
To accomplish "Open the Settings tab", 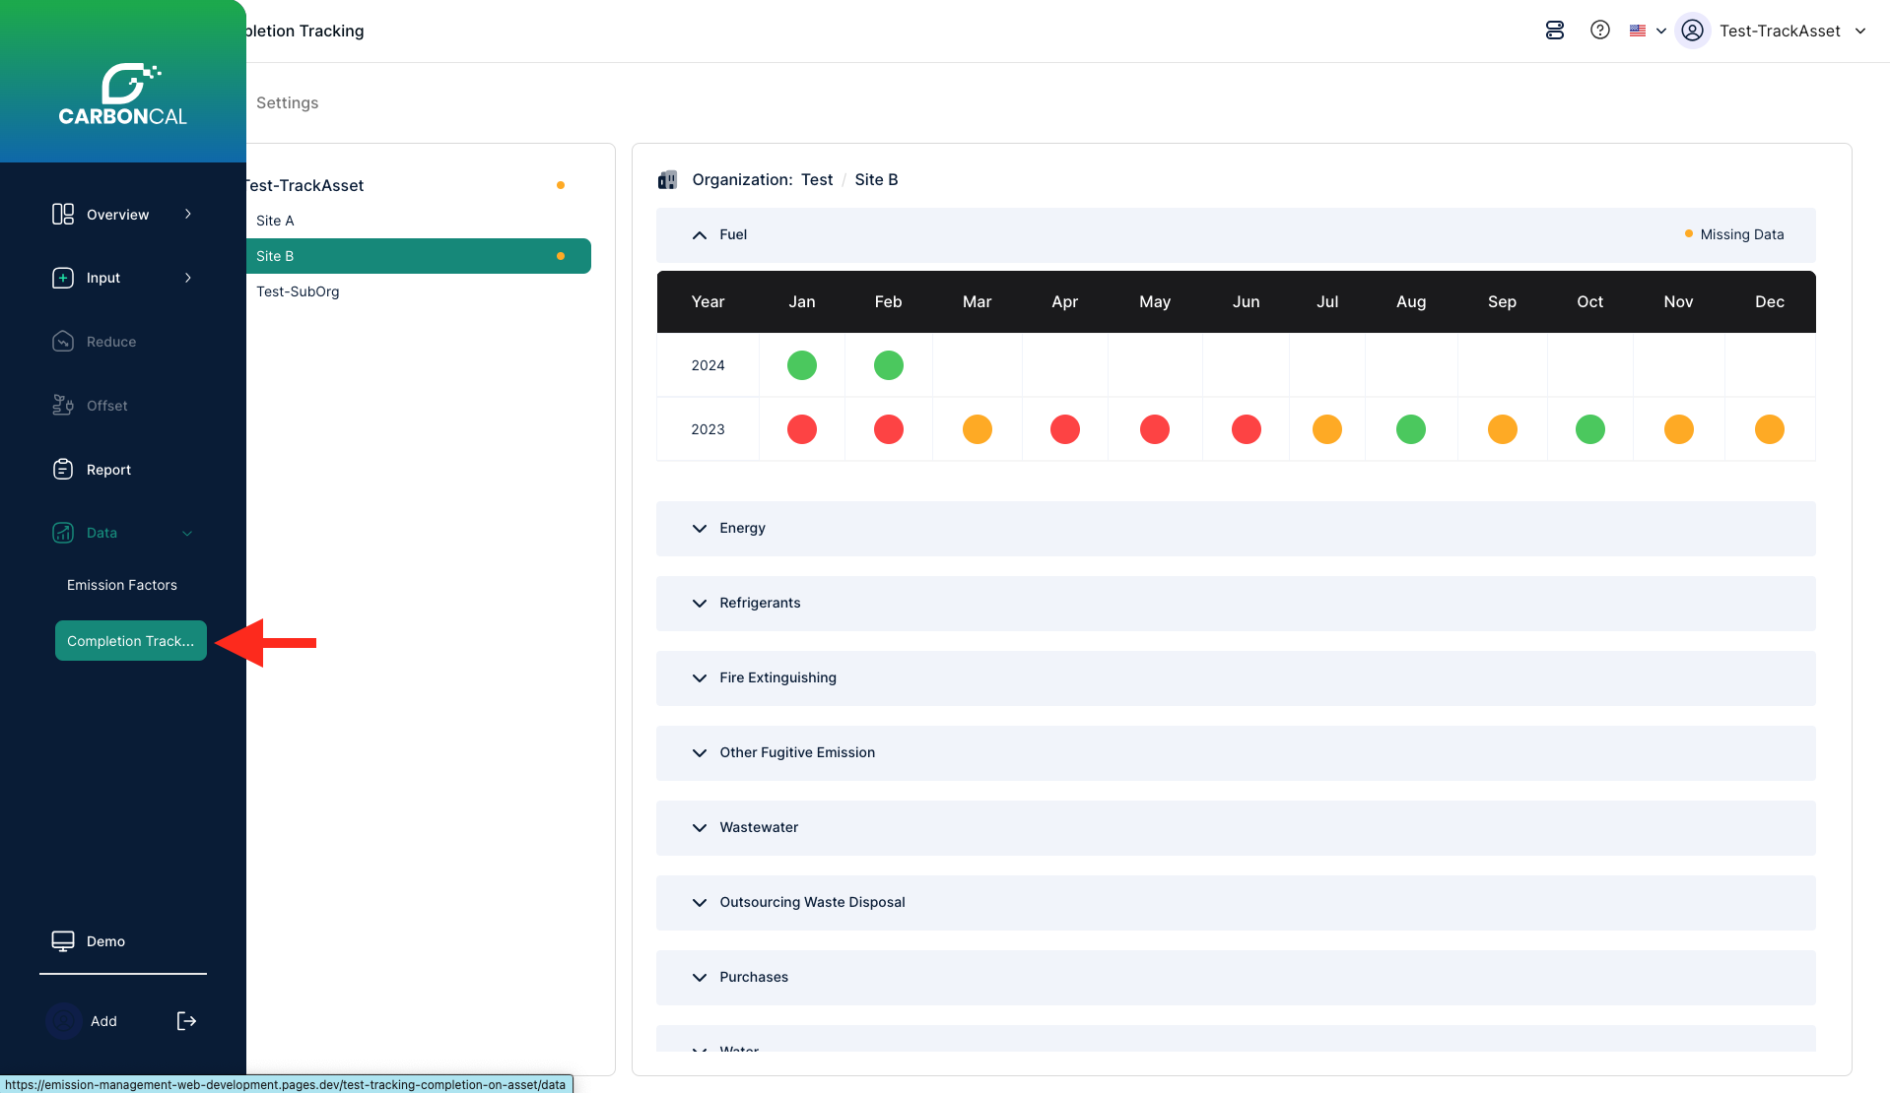I will (x=287, y=102).
